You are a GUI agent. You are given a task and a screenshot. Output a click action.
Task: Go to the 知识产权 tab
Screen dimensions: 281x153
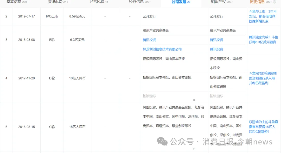pyautogui.click(x=222, y=2)
